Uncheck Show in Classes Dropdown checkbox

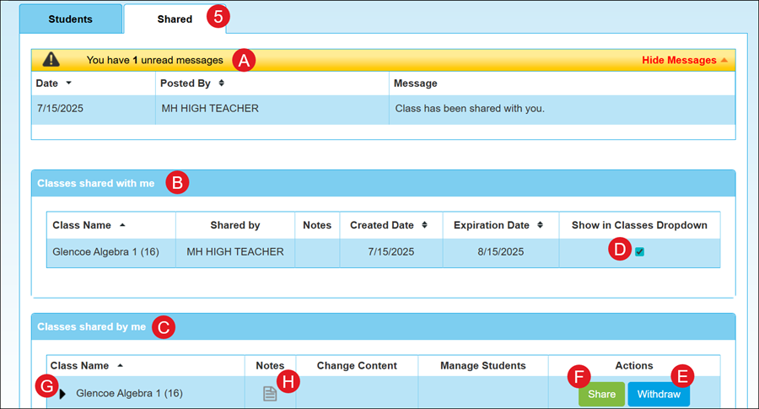[x=640, y=251]
